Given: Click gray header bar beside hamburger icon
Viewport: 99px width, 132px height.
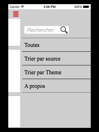Looking at the screenshot, I should pos(55,14).
